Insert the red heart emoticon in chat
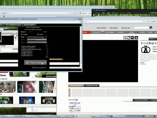The height and width of the screenshot is (118, 157). pyautogui.click(x=62, y=59)
